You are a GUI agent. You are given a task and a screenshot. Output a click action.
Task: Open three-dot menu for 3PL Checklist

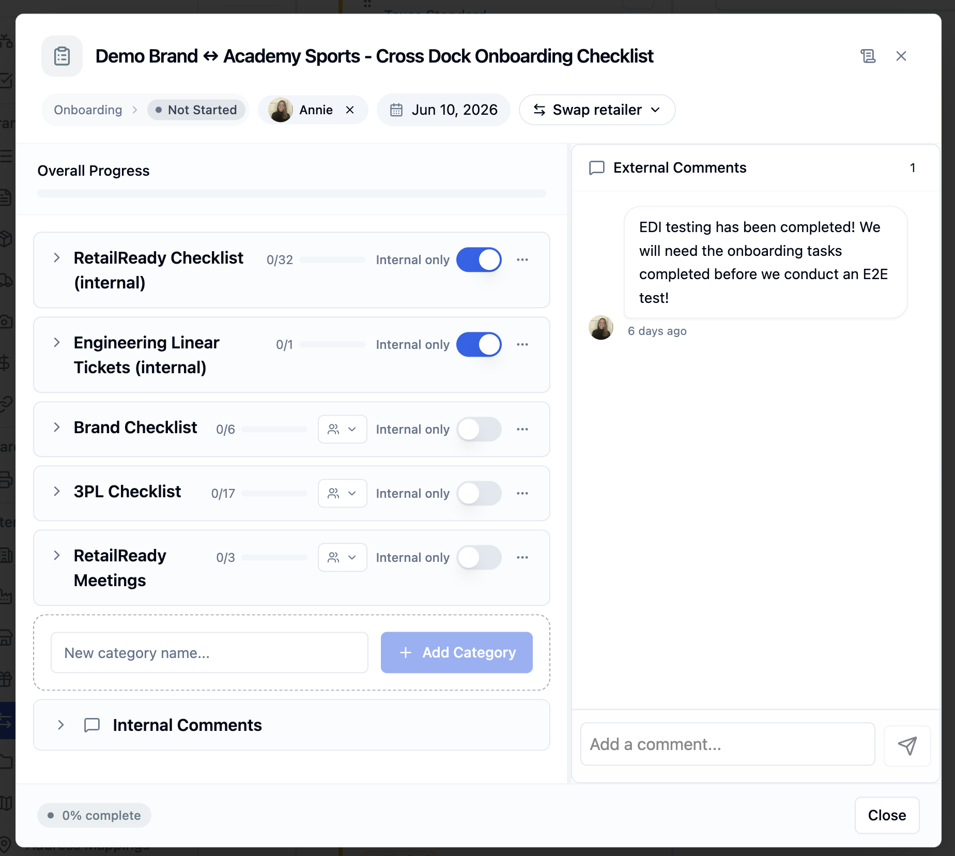(x=522, y=493)
